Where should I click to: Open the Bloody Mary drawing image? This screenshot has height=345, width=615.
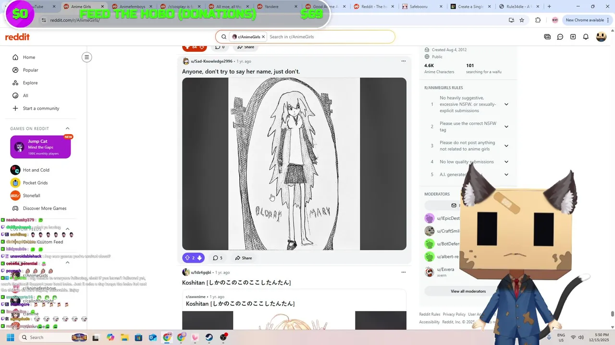click(x=294, y=164)
